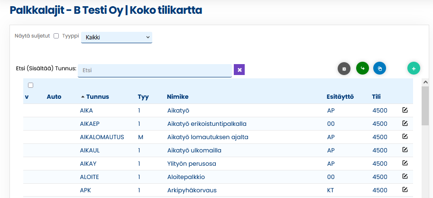Click the Etsi search input field
The width and height of the screenshot is (433, 198).
[x=155, y=71]
